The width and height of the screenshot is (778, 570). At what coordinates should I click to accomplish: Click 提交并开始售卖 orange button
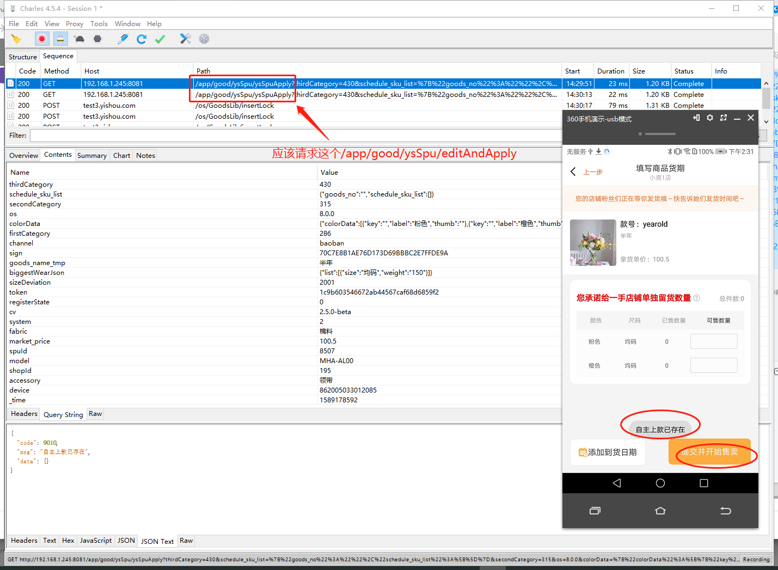pyautogui.click(x=709, y=452)
